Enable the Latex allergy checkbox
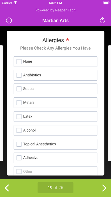The width and height of the screenshot is (111, 197). 19,116
